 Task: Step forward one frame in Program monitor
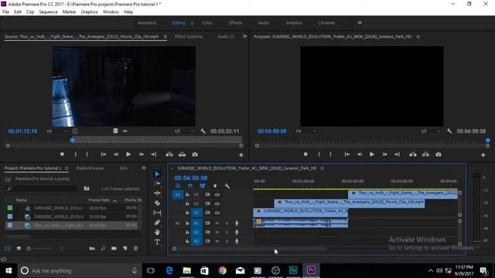click(384, 154)
